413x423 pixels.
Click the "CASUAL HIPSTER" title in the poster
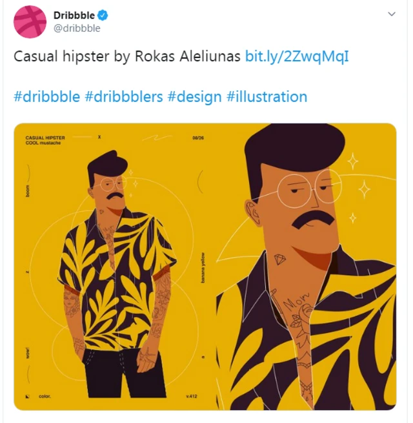pyautogui.click(x=45, y=138)
